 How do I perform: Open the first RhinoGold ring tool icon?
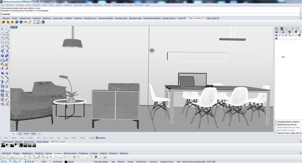point(3,157)
